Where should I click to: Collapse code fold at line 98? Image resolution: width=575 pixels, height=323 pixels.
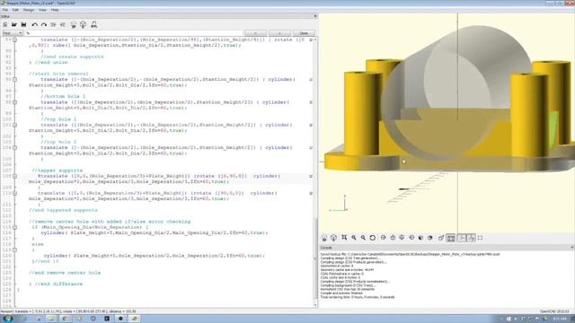click(15, 102)
